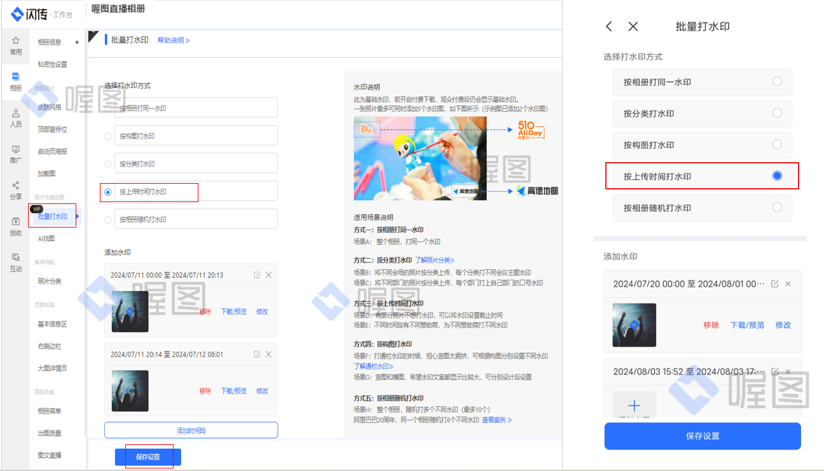This screenshot has width=824, height=471.
Task: Open the 常用 star icon in left rail
Action: point(16,41)
